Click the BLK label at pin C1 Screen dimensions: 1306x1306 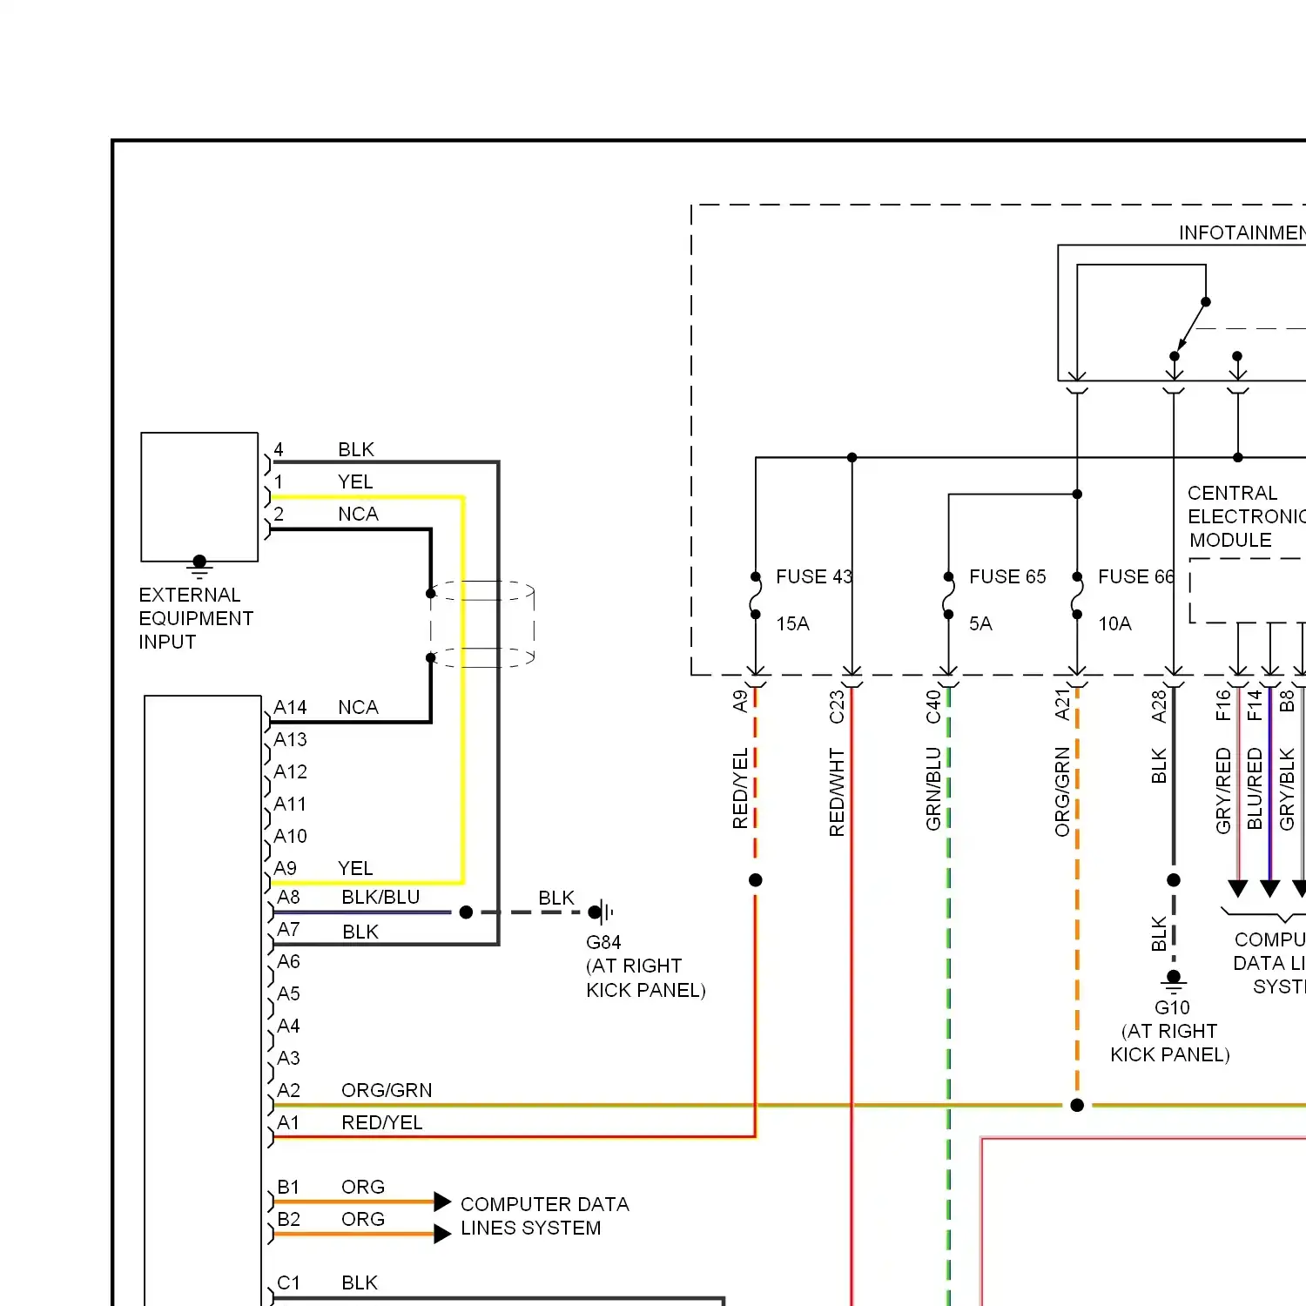coord(360,1282)
